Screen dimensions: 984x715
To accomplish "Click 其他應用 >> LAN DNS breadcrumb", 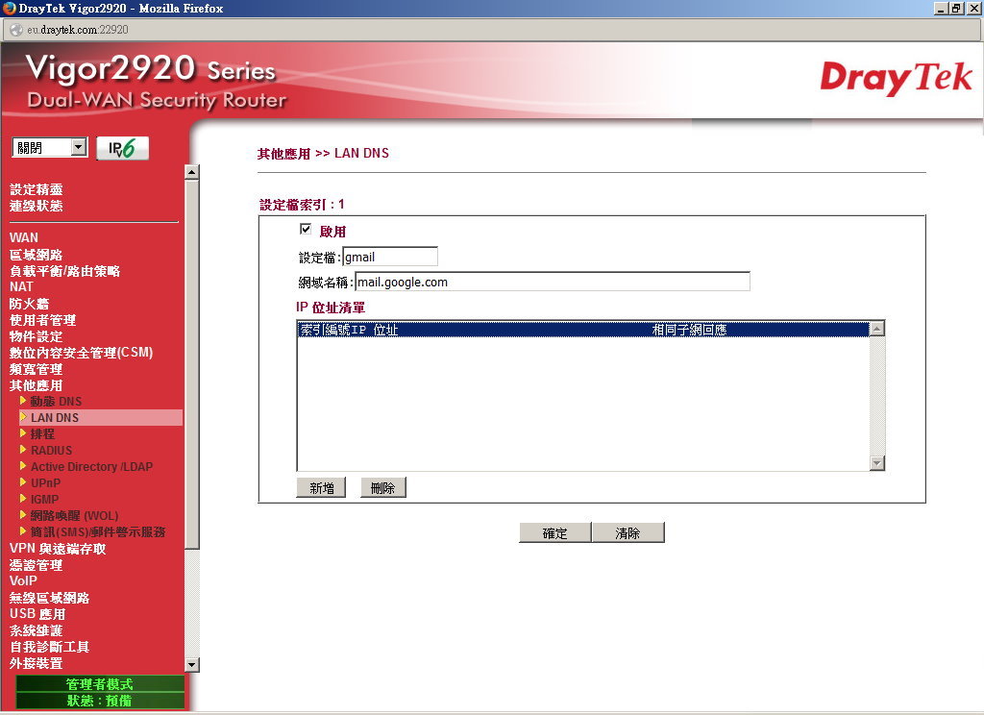I will pyautogui.click(x=323, y=153).
